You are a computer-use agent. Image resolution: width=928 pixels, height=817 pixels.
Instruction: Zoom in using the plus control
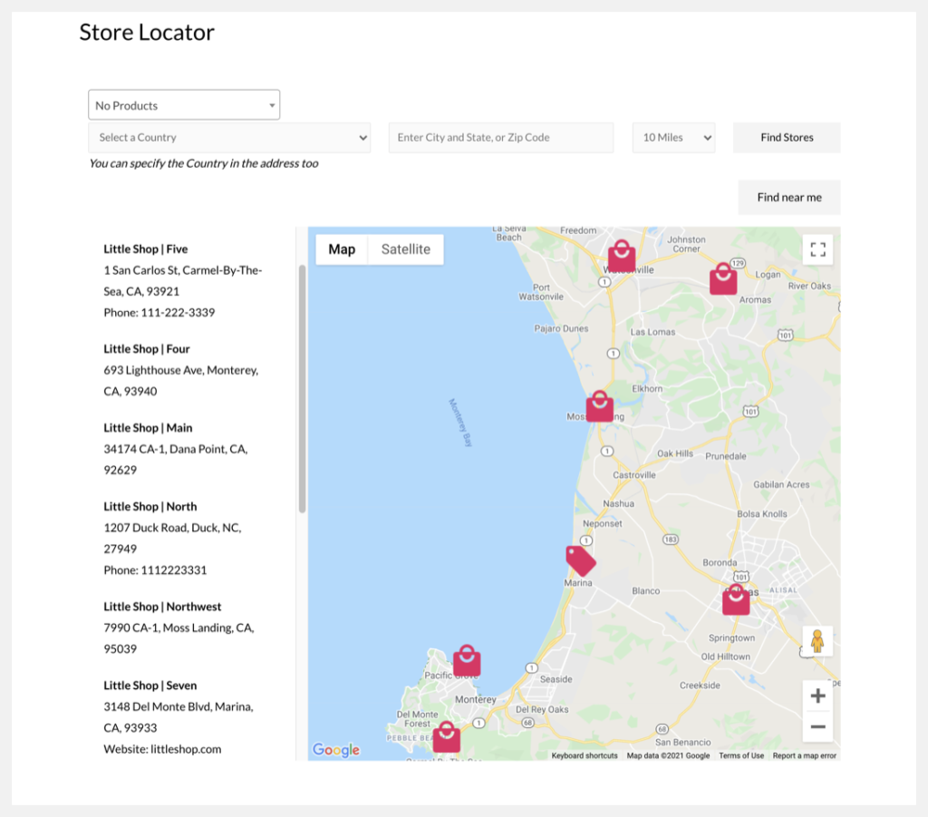pos(817,695)
